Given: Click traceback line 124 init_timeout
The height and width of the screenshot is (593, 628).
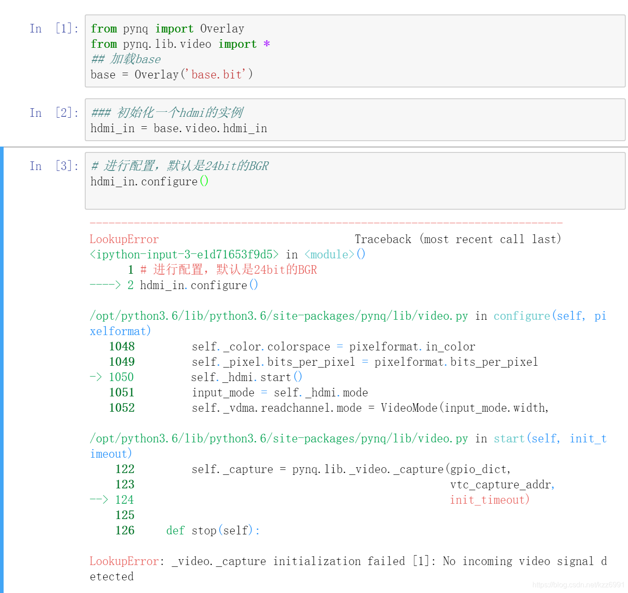Looking at the screenshot, I should point(309,500).
